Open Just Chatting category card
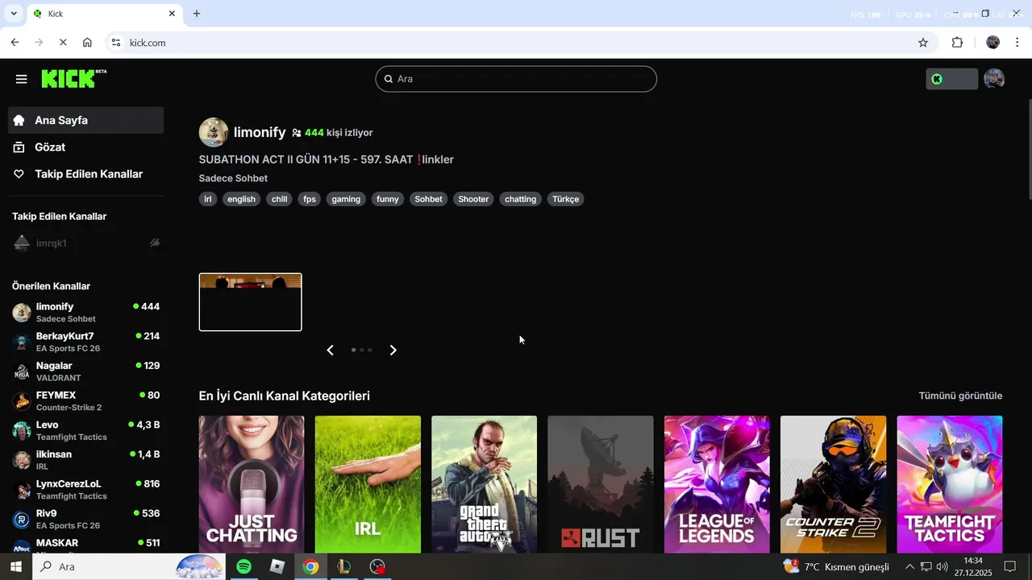1032x580 pixels. [x=252, y=484]
